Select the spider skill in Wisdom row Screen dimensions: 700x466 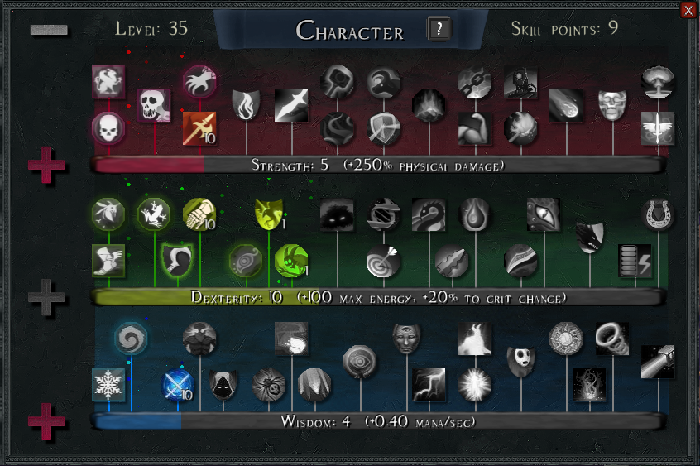pyautogui.click(x=268, y=385)
